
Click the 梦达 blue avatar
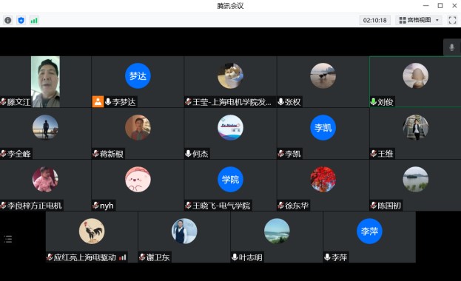[x=138, y=76]
